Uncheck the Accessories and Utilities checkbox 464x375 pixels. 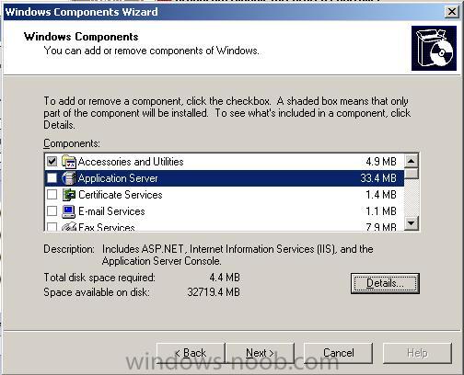52,161
